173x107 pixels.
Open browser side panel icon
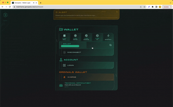coord(156,7)
